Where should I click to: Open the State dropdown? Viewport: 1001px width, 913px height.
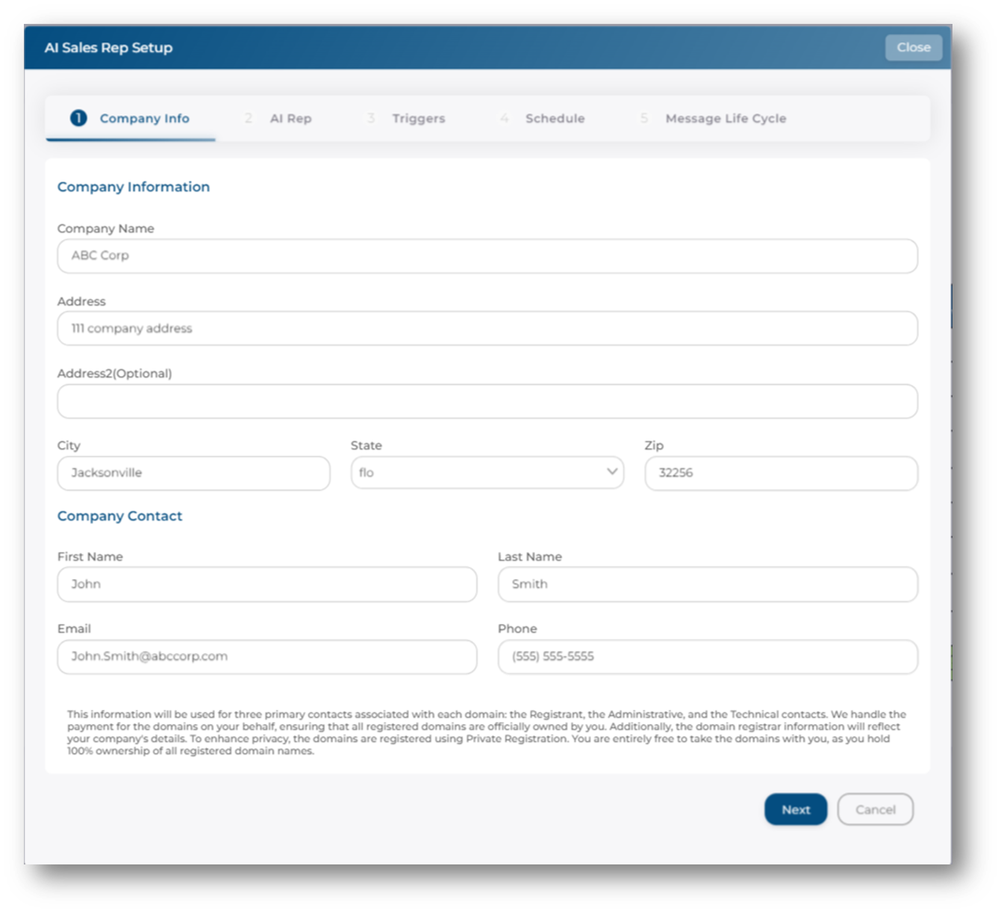tap(487, 473)
